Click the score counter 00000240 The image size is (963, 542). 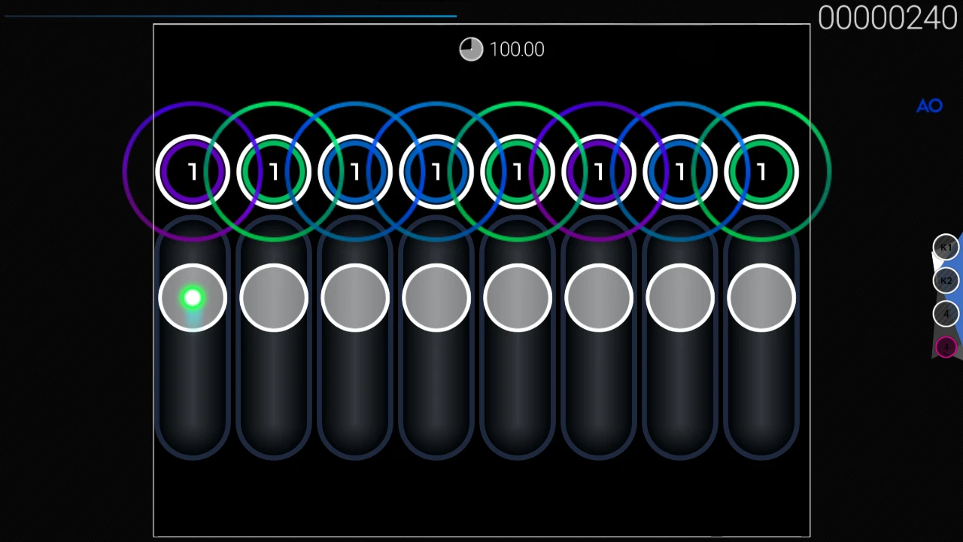(887, 18)
